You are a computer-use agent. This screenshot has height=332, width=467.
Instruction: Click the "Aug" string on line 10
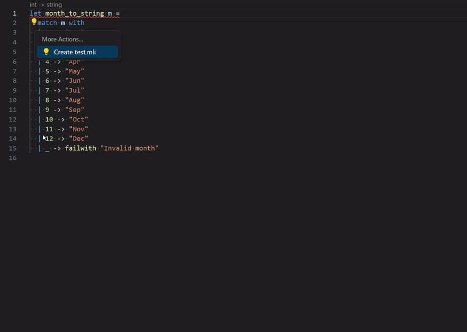75,100
